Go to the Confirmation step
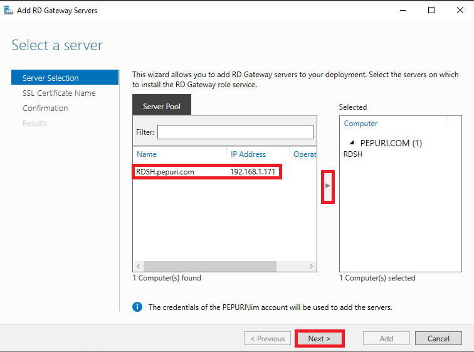Image resolution: width=474 pixels, height=352 pixels. click(45, 109)
